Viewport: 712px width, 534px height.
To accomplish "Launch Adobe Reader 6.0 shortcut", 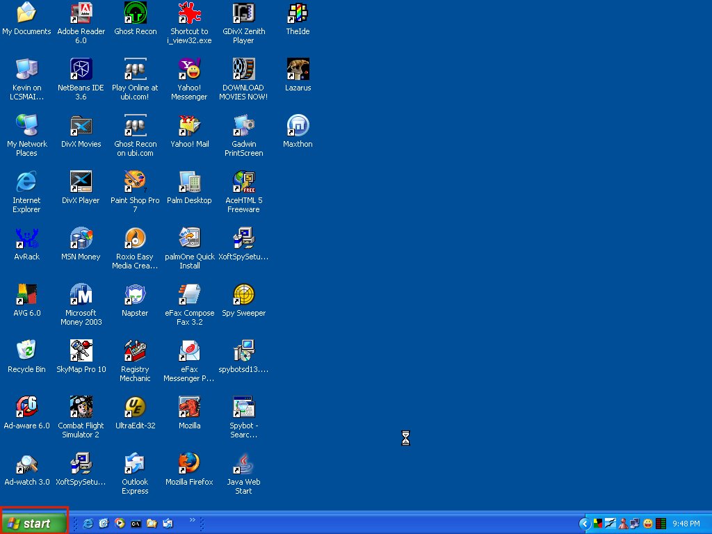I will (81, 13).
